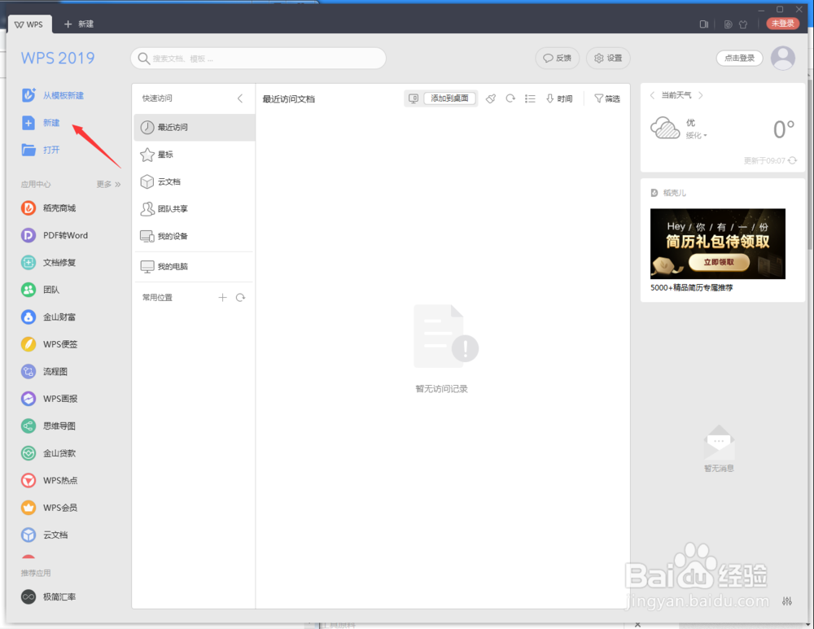The image size is (814, 629).
Task: Launch 思维导图 app
Action: (48, 426)
